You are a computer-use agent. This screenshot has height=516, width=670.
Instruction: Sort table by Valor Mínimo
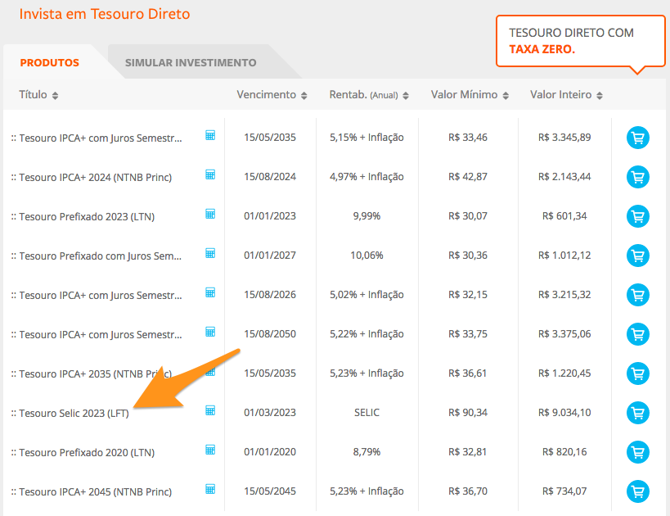click(x=470, y=95)
